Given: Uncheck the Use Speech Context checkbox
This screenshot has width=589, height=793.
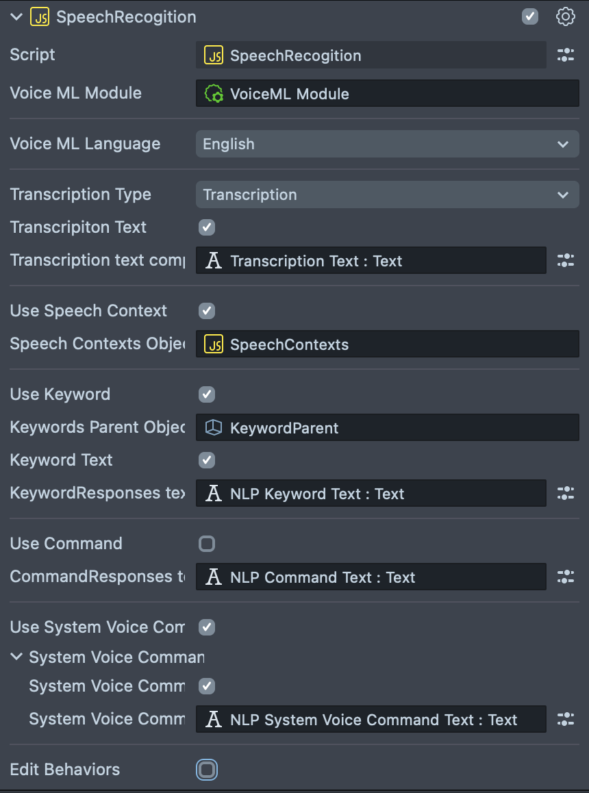Looking at the screenshot, I should (207, 311).
